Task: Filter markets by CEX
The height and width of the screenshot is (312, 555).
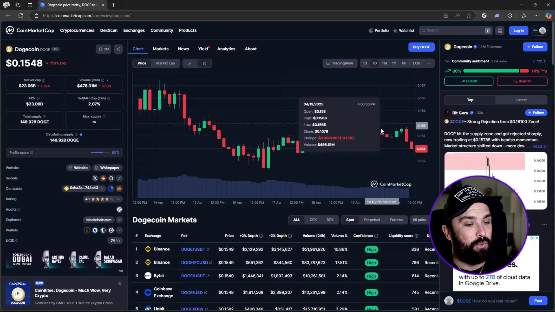Action: tap(313, 220)
